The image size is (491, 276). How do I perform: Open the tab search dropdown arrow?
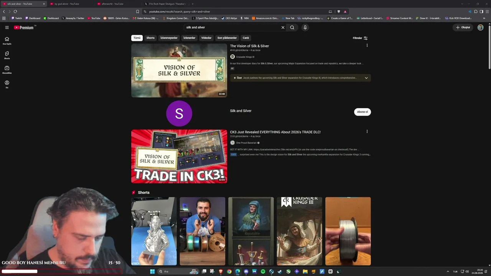click(x=462, y=4)
